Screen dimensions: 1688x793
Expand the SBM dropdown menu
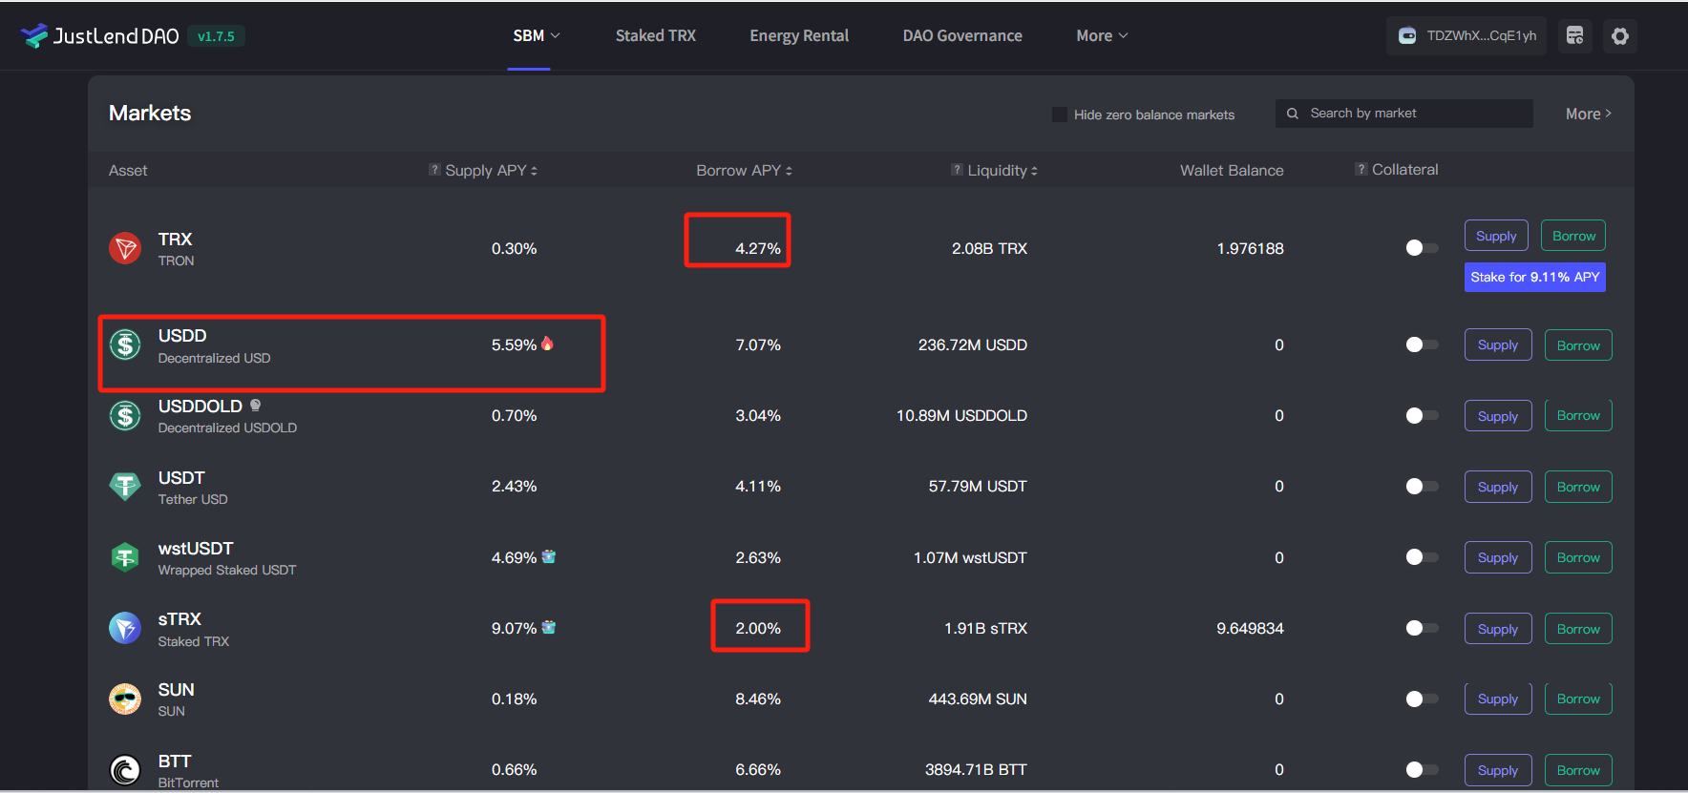coord(536,36)
